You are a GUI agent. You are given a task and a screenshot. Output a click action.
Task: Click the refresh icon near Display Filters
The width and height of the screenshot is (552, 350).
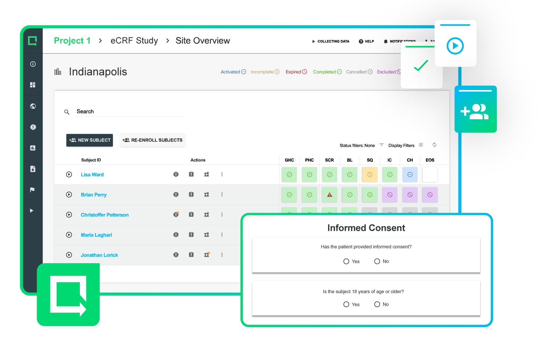[x=434, y=145]
